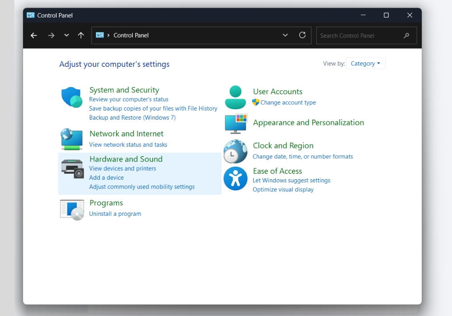Click View devices and printers

pyautogui.click(x=122, y=168)
